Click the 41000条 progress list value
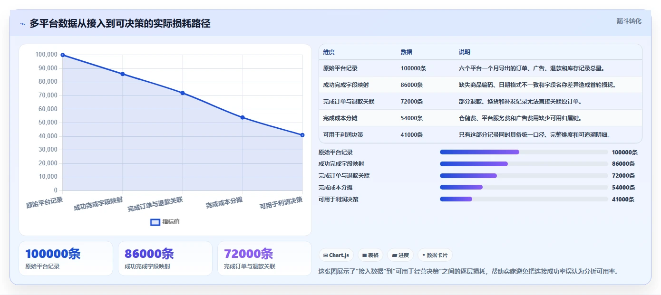The height and width of the screenshot is (295, 661). coord(623,200)
